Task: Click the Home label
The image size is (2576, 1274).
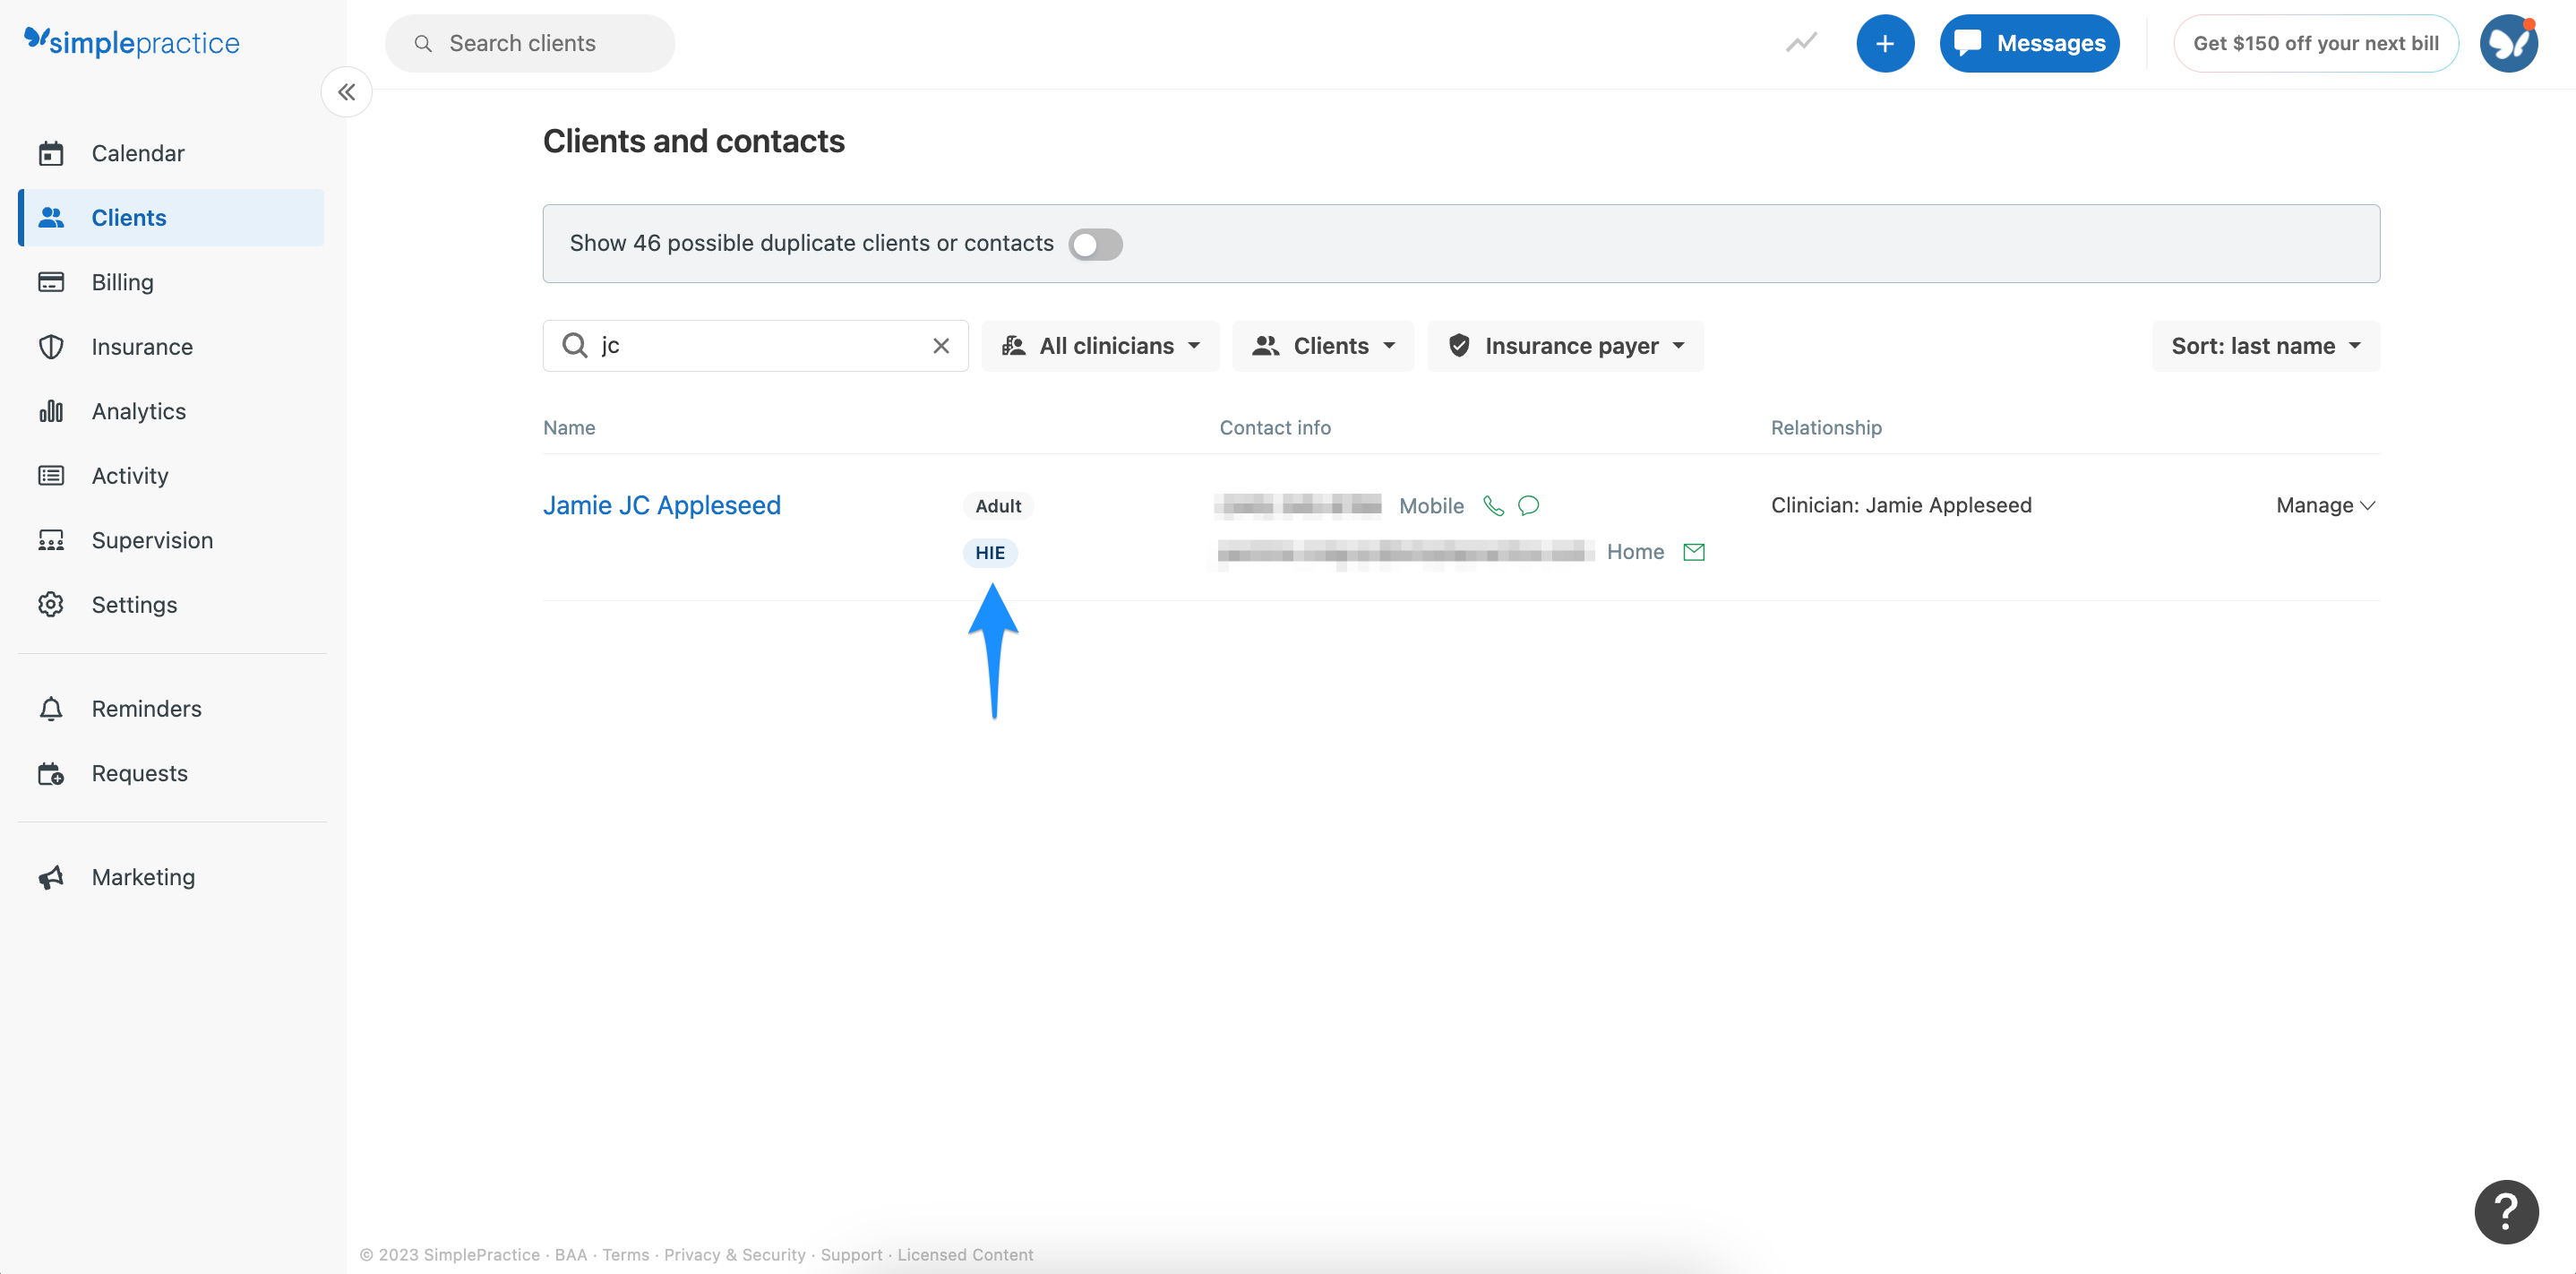Action: (1635, 552)
